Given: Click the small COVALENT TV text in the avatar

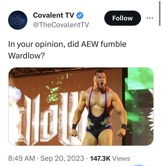Looking at the screenshot, I should 18,26.
